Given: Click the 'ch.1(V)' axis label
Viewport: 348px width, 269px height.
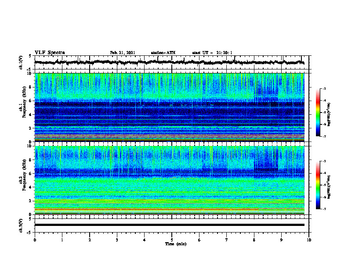Looking at the screenshot, I should pos(21,62).
